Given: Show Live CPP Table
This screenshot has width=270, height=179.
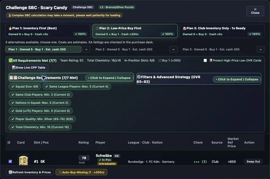Looking at the screenshot, I should point(28,68).
